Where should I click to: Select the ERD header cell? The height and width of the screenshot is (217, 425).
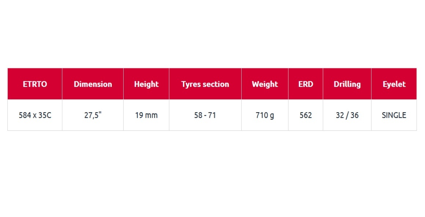click(306, 84)
